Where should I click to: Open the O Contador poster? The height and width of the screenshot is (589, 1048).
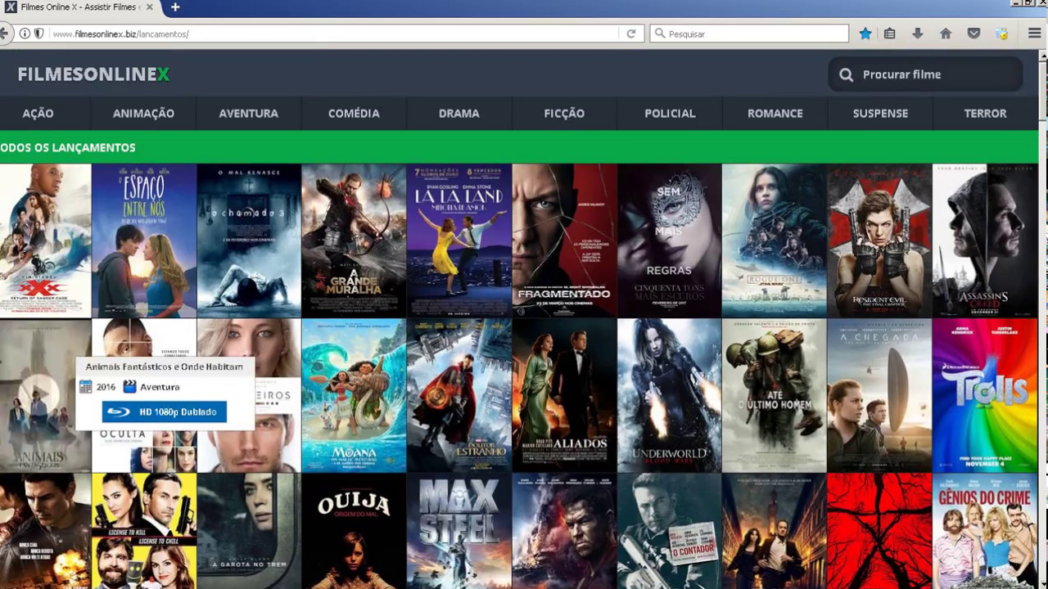coord(670,531)
